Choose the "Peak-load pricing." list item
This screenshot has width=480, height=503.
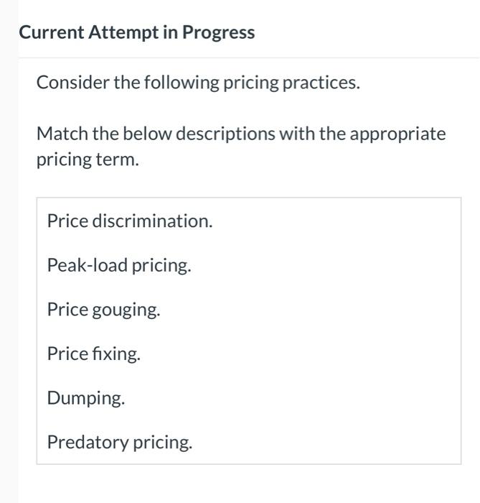119,265
